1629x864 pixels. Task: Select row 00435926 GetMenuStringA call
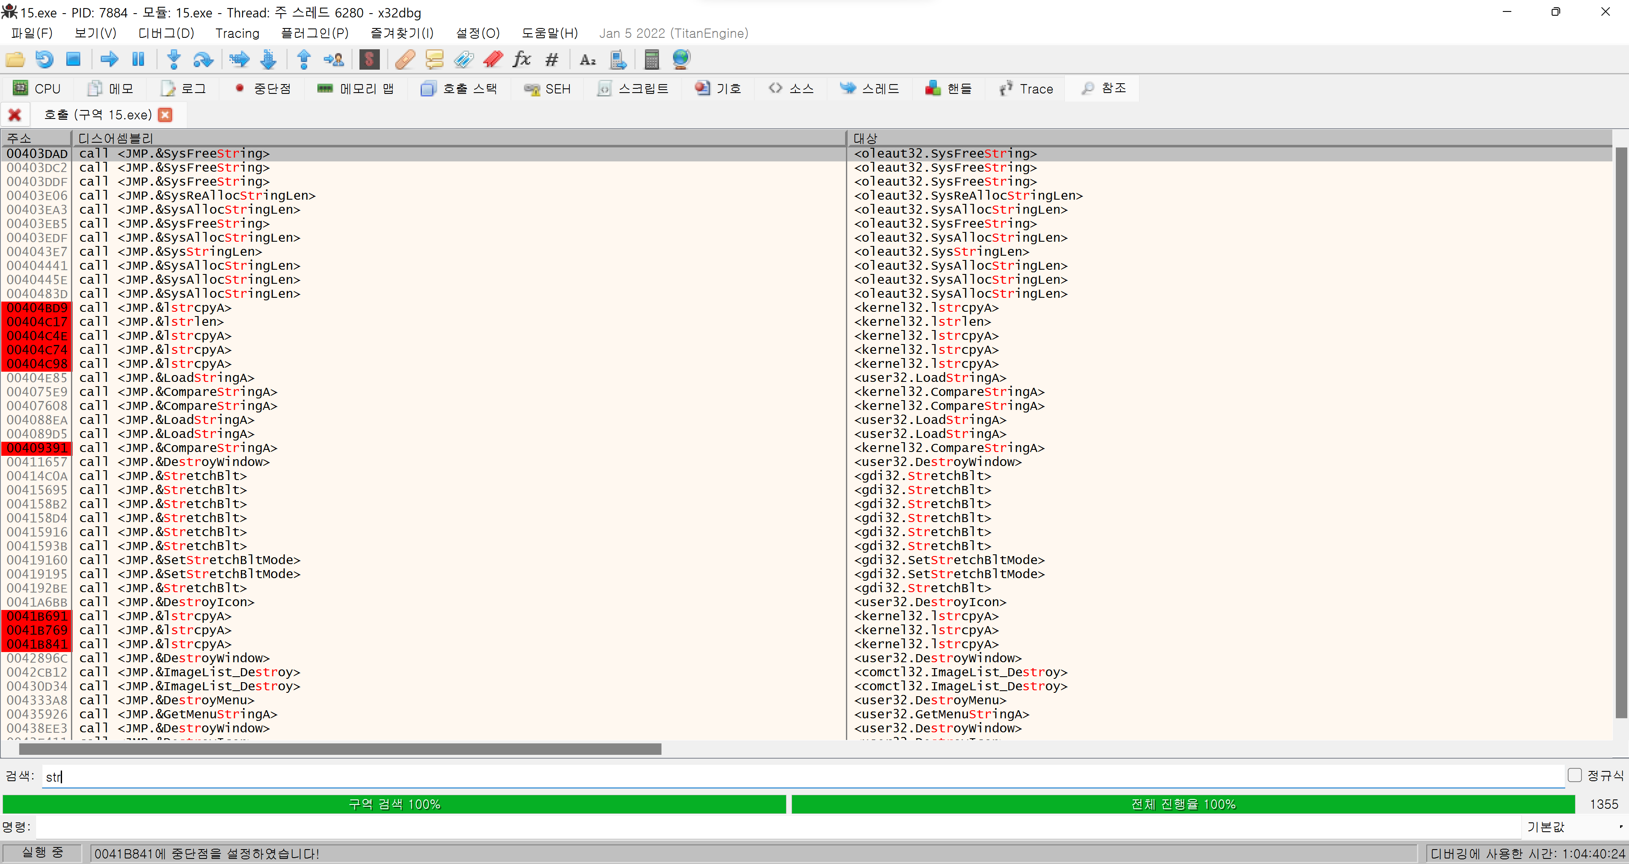[806, 714]
